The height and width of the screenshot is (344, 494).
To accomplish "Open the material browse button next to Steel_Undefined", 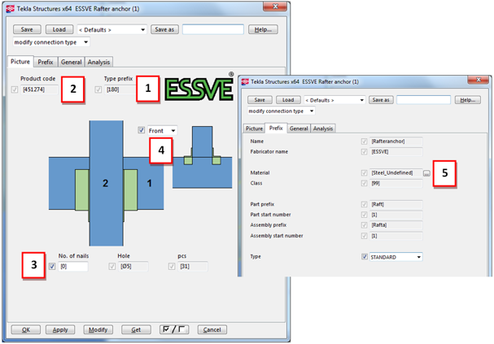I will click(426, 173).
